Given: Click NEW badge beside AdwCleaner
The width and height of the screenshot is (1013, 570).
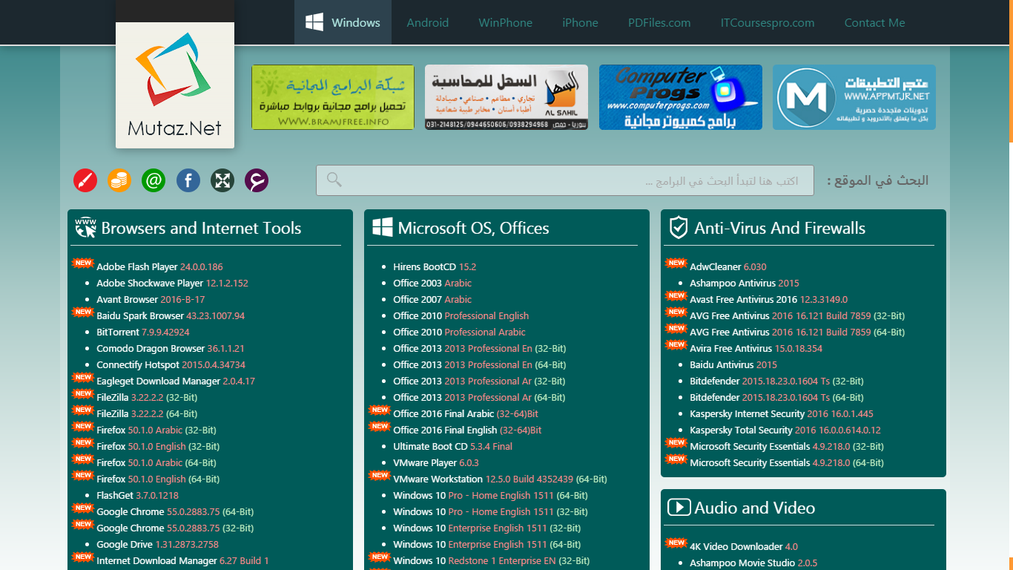Looking at the screenshot, I should (x=676, y=263).
